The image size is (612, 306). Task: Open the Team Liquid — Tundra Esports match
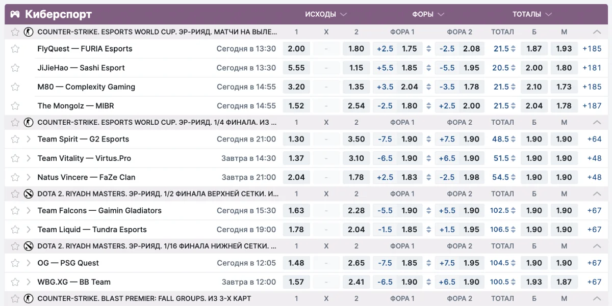click(x=92, y=230)
